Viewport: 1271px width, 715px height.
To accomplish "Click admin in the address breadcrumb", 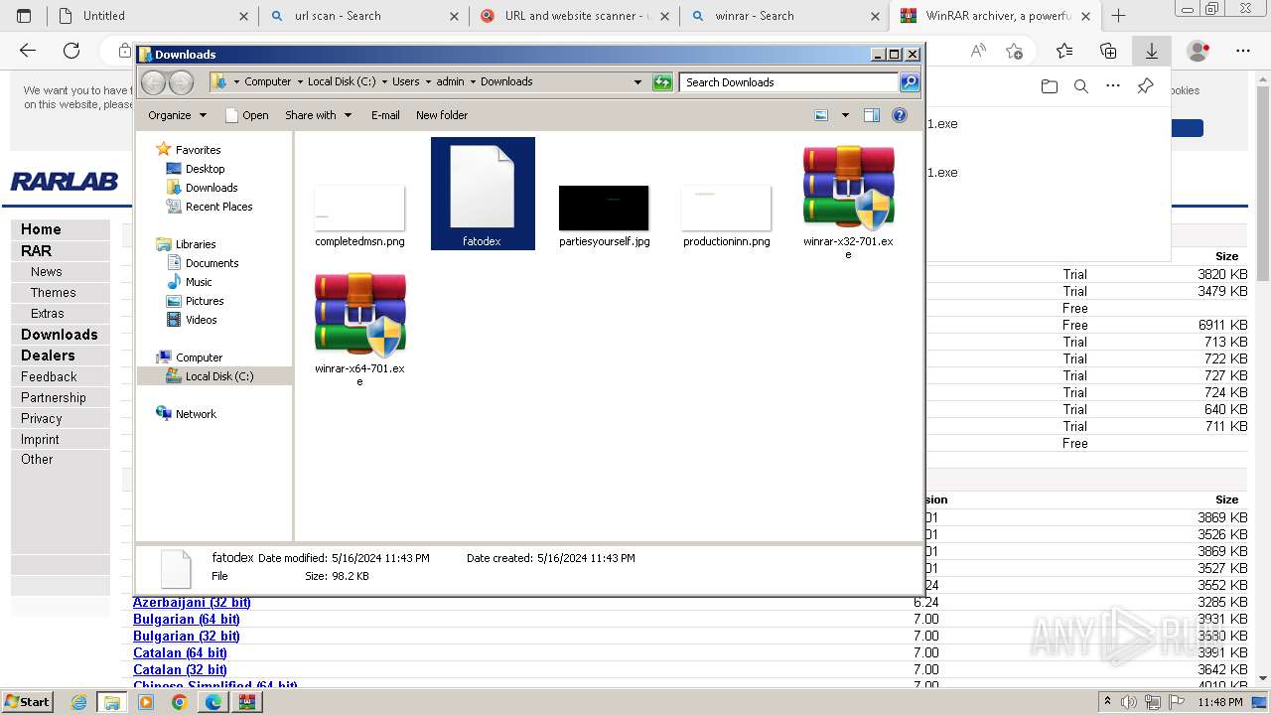I will 450,81.
